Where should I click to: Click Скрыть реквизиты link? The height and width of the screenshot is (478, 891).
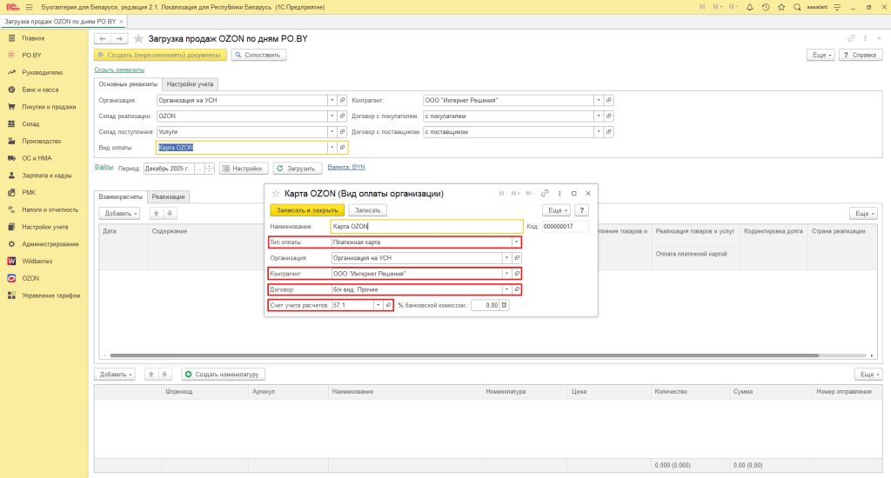(x=119, y=70)
